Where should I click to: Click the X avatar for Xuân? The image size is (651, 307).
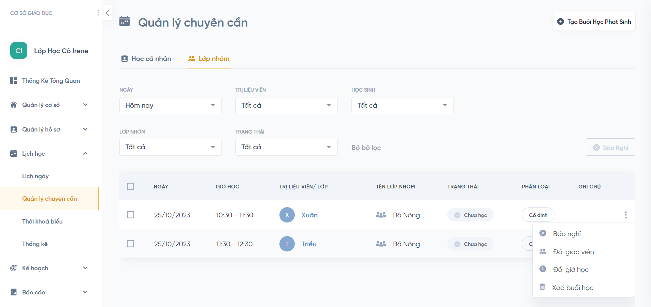click(287, 215)
